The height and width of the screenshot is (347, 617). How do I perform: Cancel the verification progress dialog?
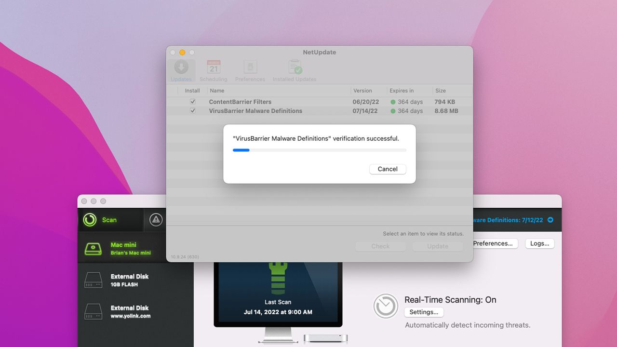(x=388, y=169)
